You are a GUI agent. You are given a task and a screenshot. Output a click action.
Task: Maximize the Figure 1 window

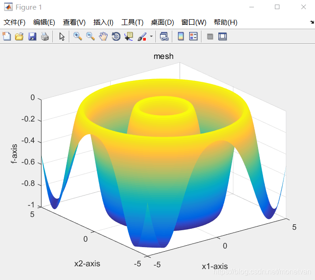(277, 7)
